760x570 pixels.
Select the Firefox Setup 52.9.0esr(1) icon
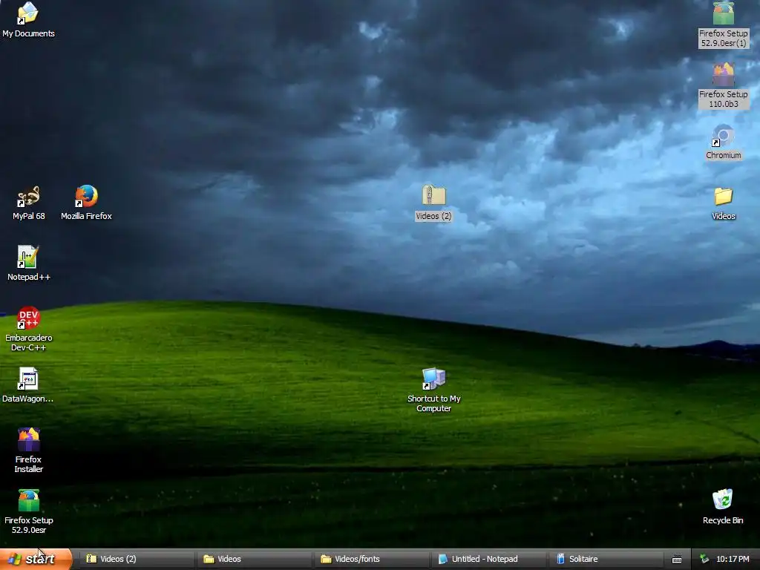point(723,24)
